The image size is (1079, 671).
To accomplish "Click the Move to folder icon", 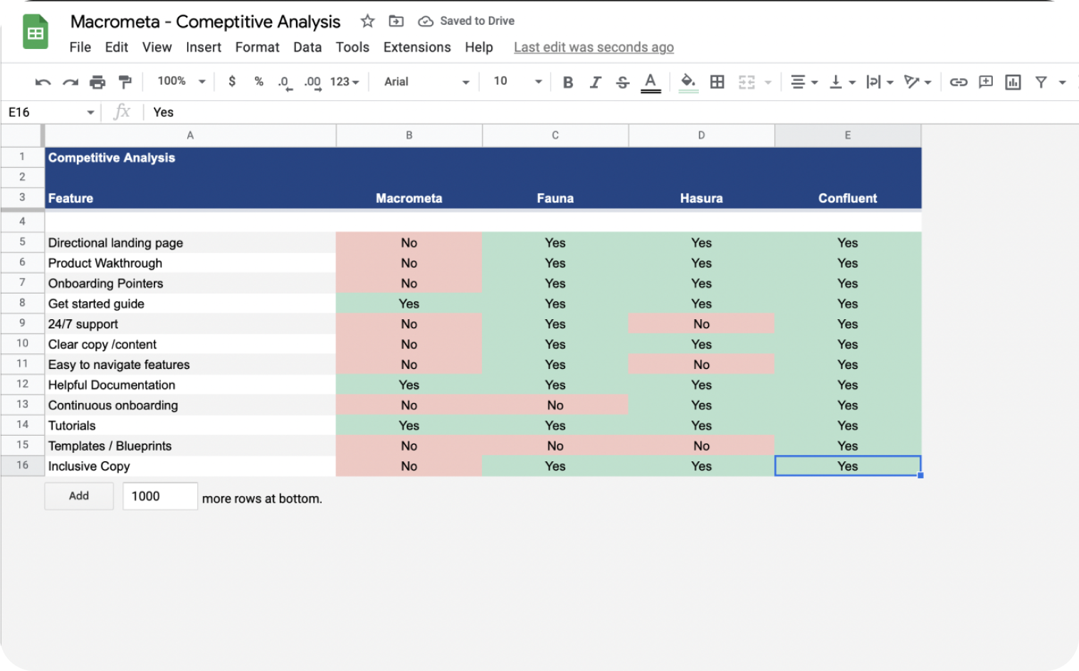I will [396, 21].
